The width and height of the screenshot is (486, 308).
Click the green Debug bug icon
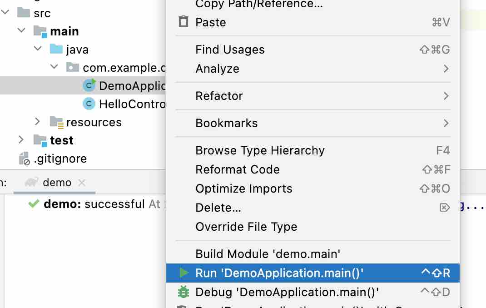[183, 292]
